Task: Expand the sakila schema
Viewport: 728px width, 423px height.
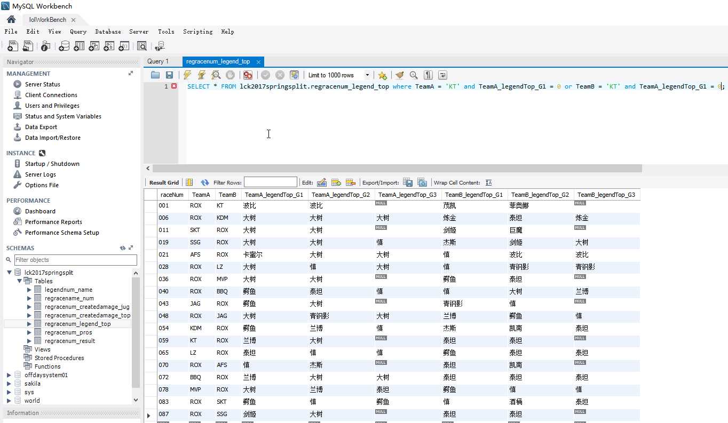Action: 9,384
